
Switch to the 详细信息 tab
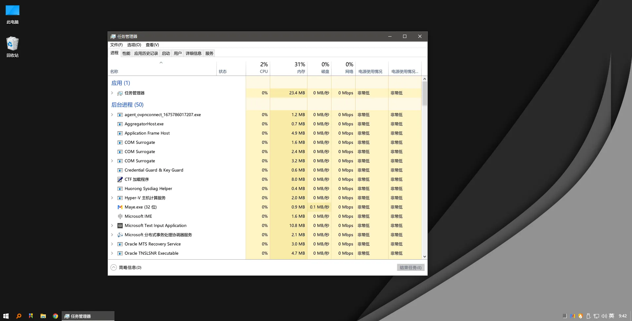[x=193, y=53]
